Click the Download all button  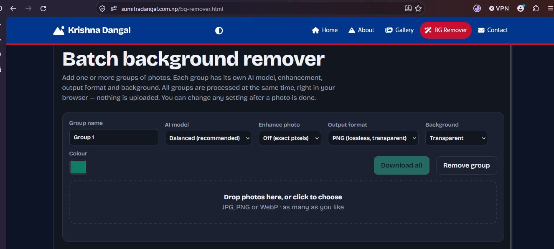402,165
